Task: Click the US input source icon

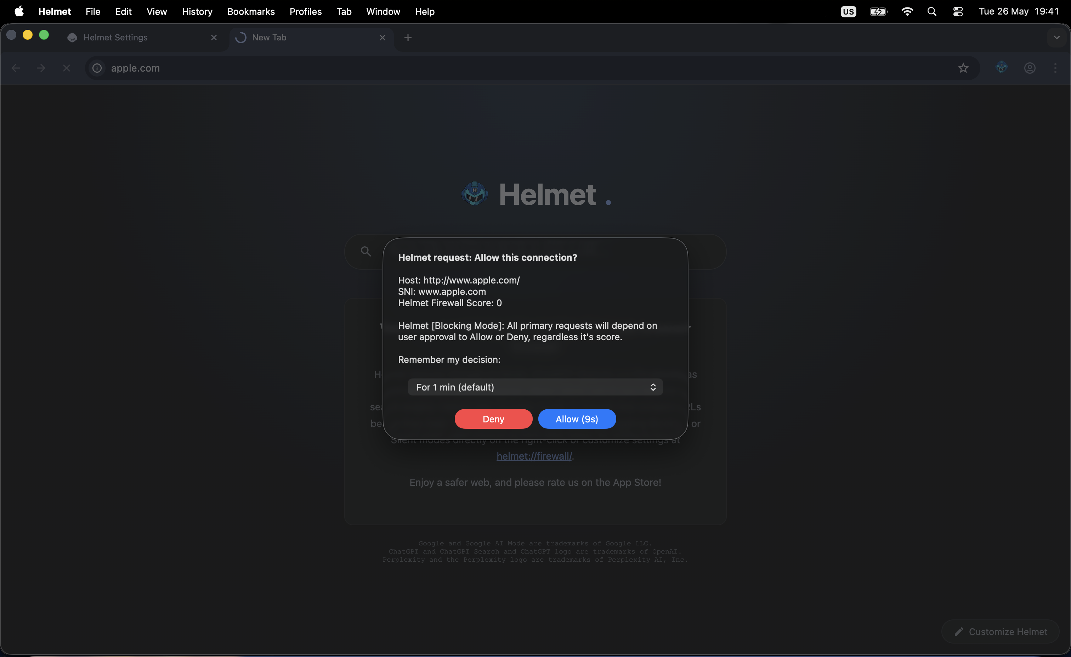Action: coord(848,11)
